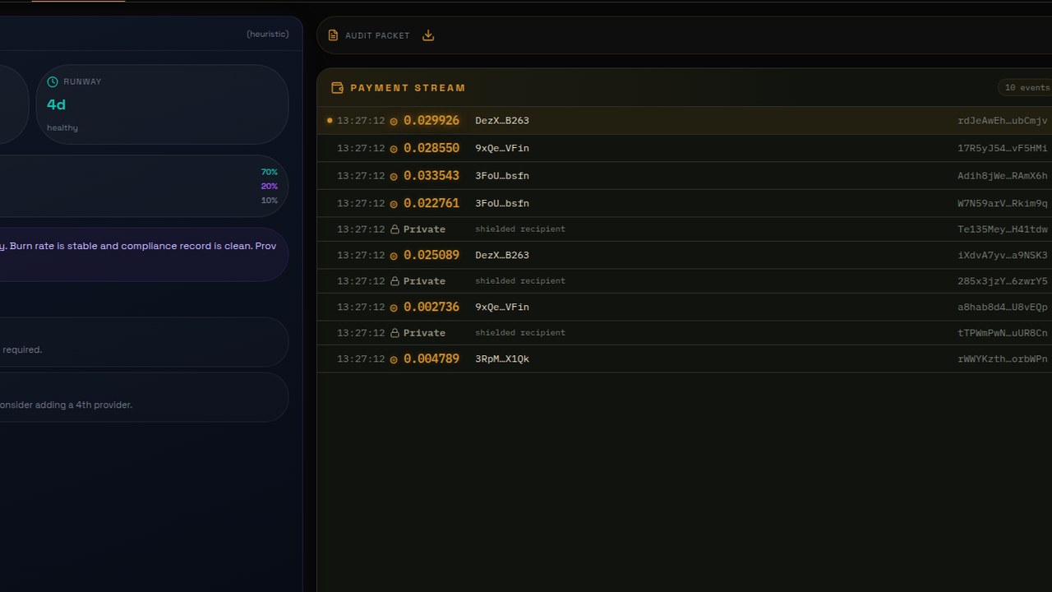Click the PAYMENT STREAM heading
The image size is (1052, 592).
408,88
